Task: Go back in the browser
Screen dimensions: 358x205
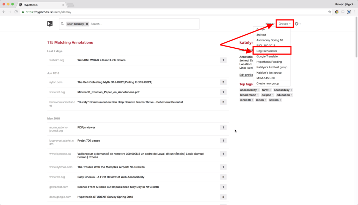Action: (4, 12)
